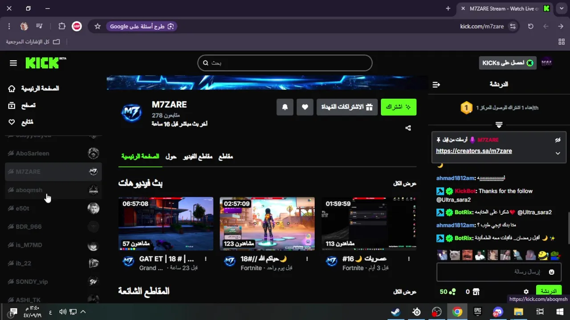Open Epic Games launcher from the taskbar

pos(478,312)
